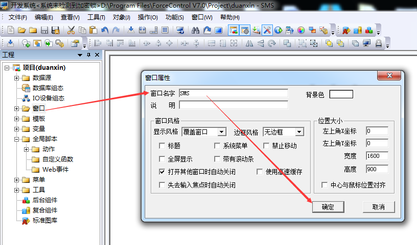The image size is (417, 245).
Task: Select 标准图库 in project tree
Action: (x=45, y=221)
